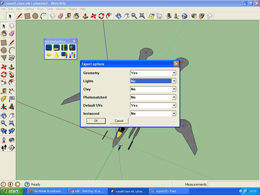The image size is (260, 195).
Task: Select the Polygon tool in left toolbar
Action: (4, 58)
